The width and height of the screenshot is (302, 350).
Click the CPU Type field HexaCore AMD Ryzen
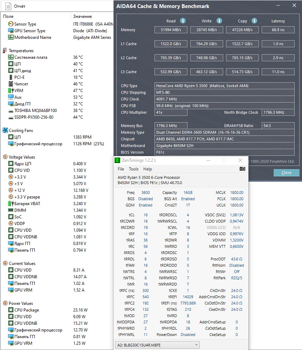click(x=224, y=86)
